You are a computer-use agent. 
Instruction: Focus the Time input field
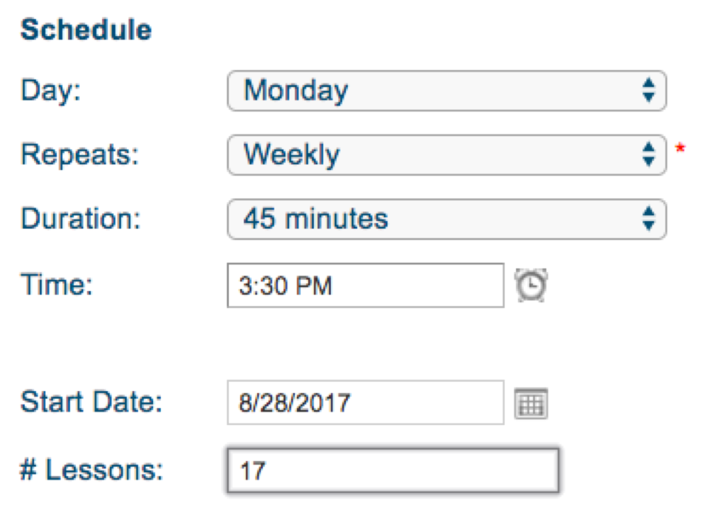pos(365,285)
